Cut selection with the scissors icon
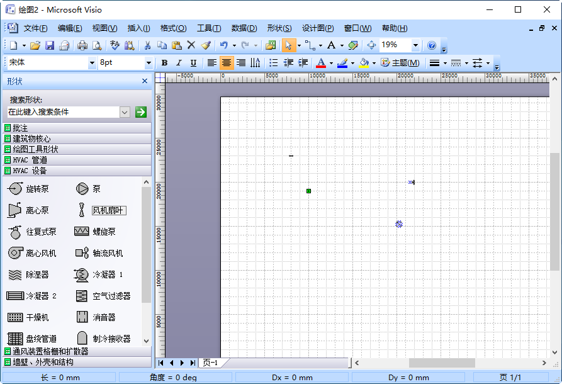 (x=147, y=45)
